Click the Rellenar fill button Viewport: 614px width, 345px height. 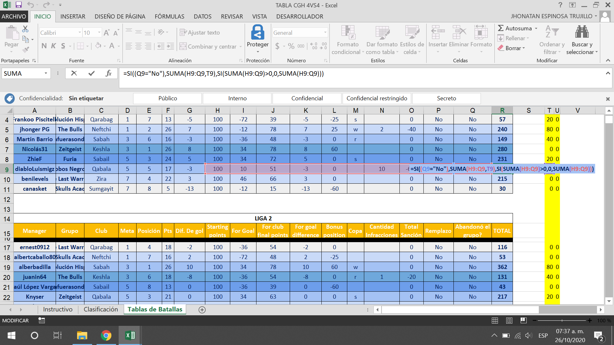coord(513,38)
